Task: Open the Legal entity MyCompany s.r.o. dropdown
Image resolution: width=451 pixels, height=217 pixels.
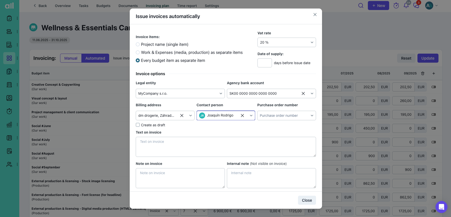Action: [x=180, y=93]
